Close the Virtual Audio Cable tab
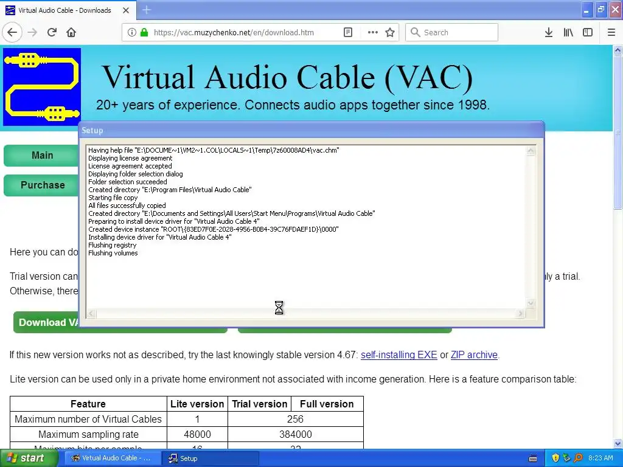The width and height of the screenshot is (623, 467). tap(126, 10)
